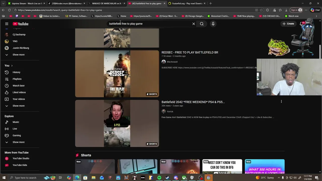Open YouTube notifications bell
Viewport: 322px width, 181px height.
302,24
